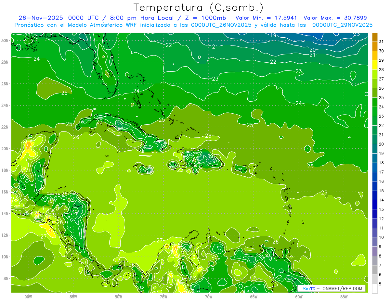Click the '12N' latitude axis label
The height and width of the screenshot is (301, 390).
coord(6,235)
